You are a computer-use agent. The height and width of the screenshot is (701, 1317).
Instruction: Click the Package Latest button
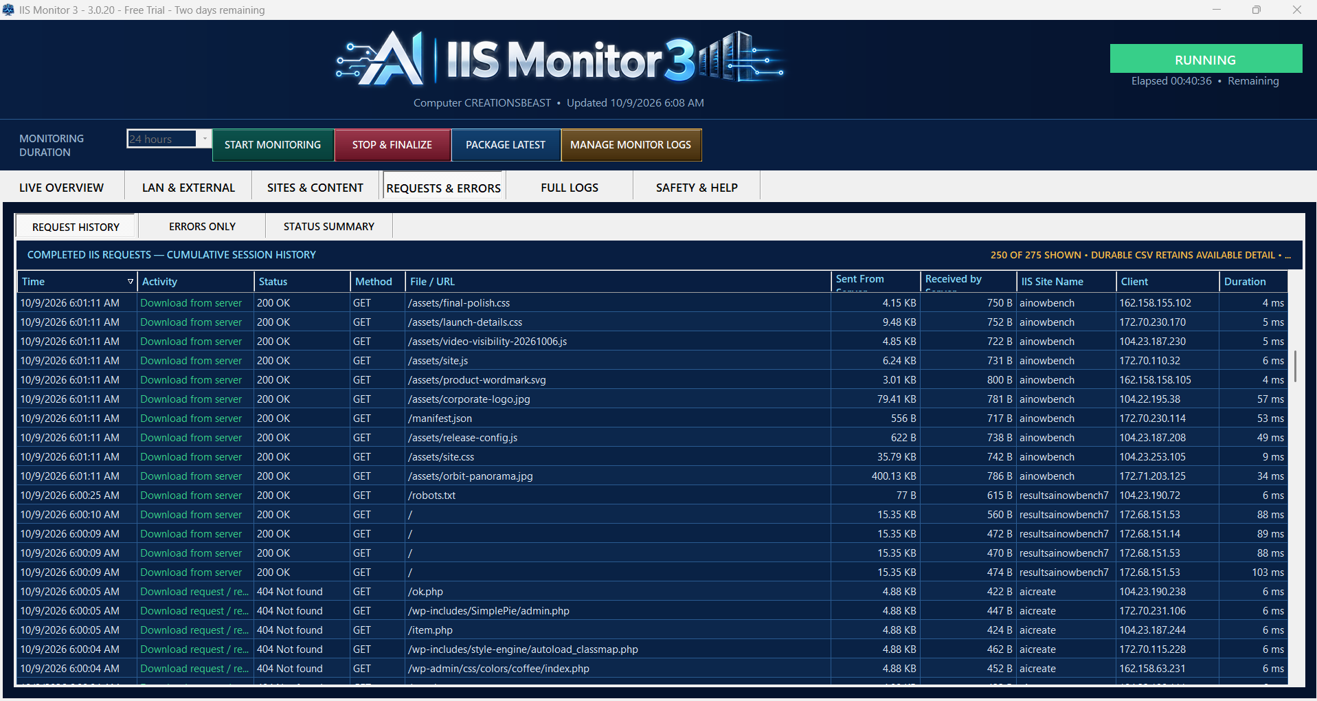pyautogui.click(x=506, y=145)
